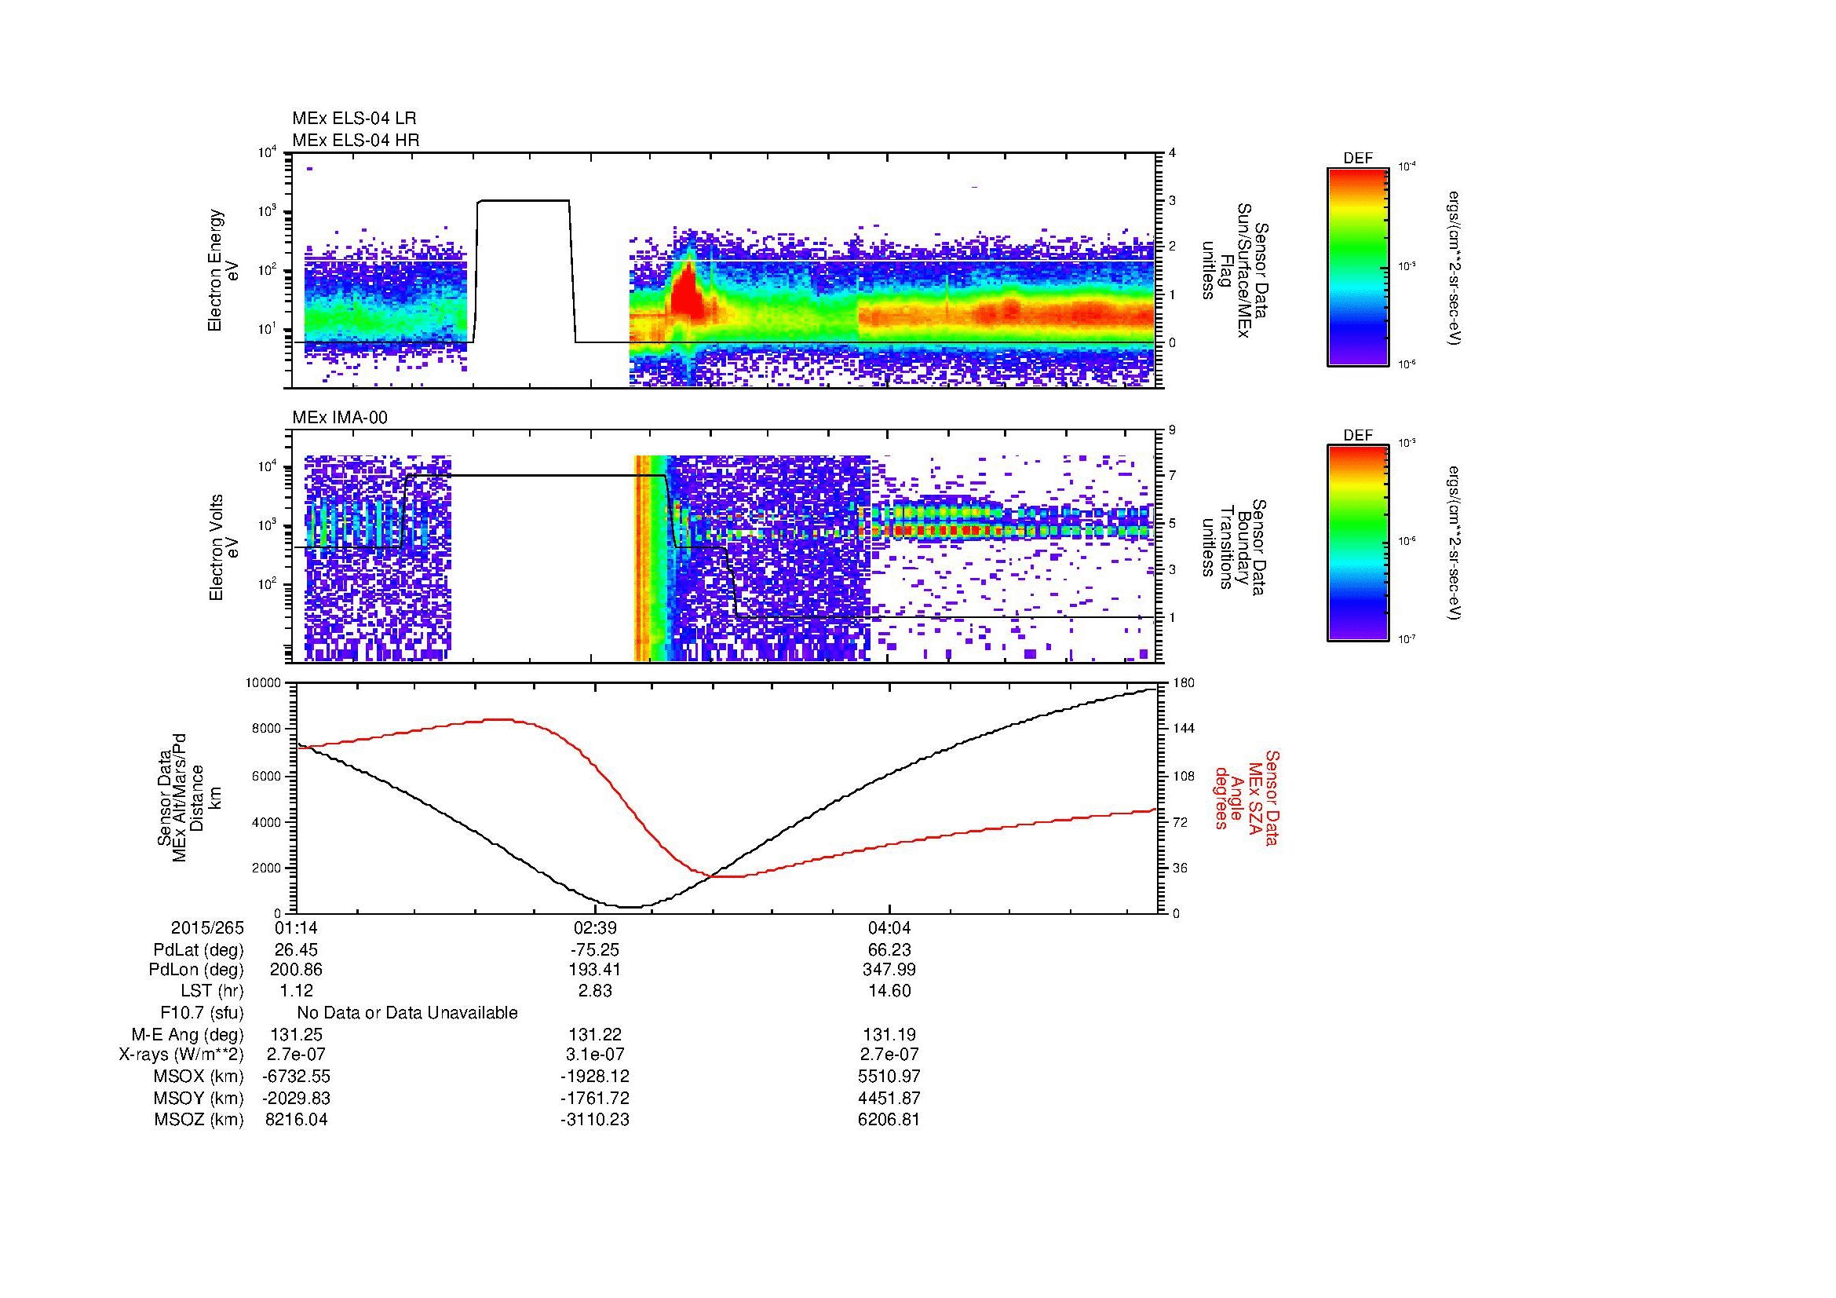Image resolution: width=1836 pixels, height=1298 pixels.
Task: Click the 'MSOZ (km)' row label
Action: [x=199, y=1120]
